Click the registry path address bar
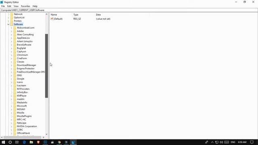258x145 pixels. [129, 10]
